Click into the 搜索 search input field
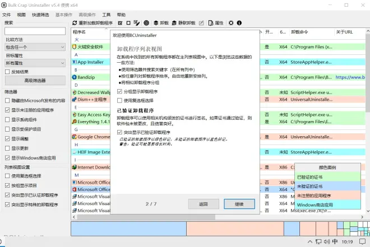Image resolution: width=370 pixels, height=247 pixels. (x=35, y=31)
